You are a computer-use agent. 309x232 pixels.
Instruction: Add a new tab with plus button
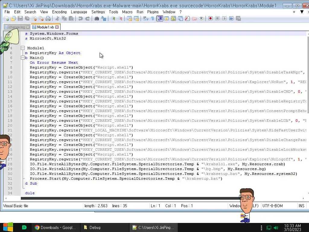(294, 12)
